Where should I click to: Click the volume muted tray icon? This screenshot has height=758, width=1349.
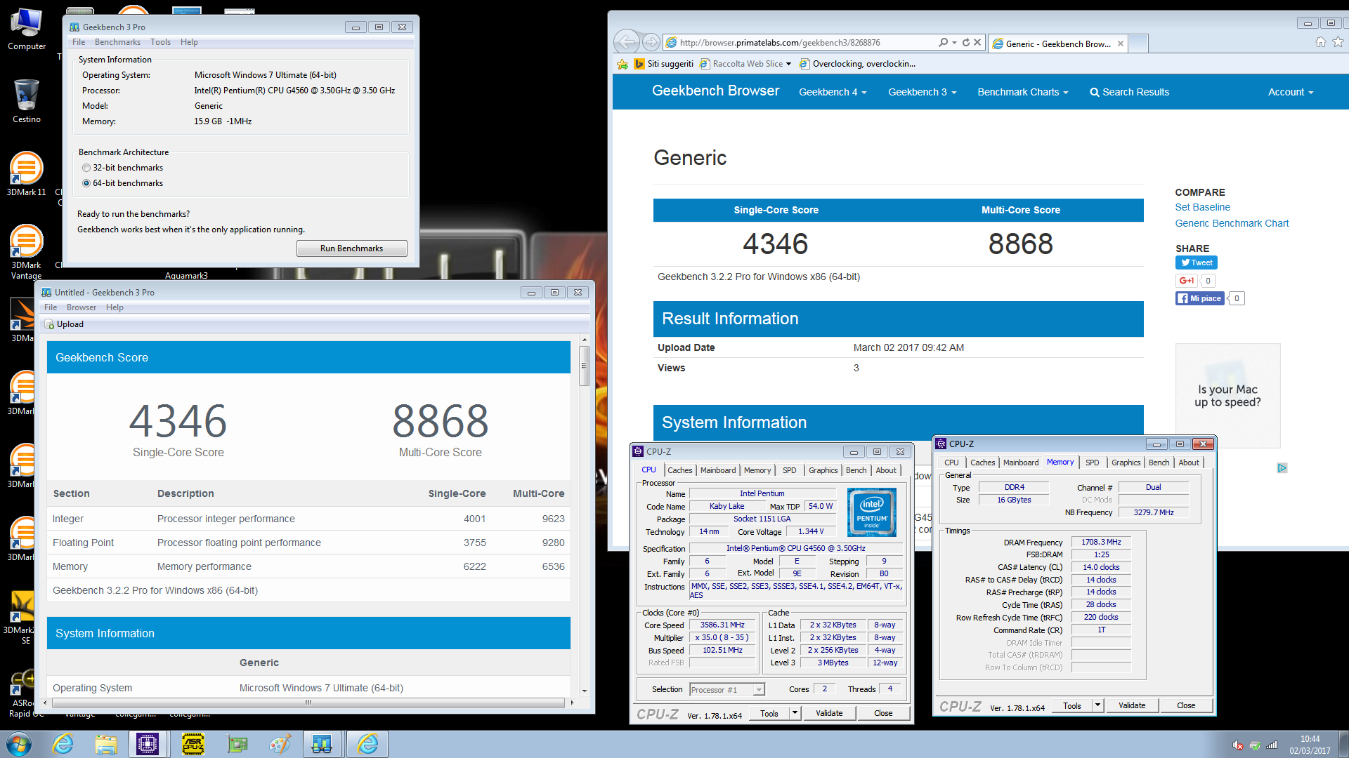pyautogui.click(x=1238, y=745)
